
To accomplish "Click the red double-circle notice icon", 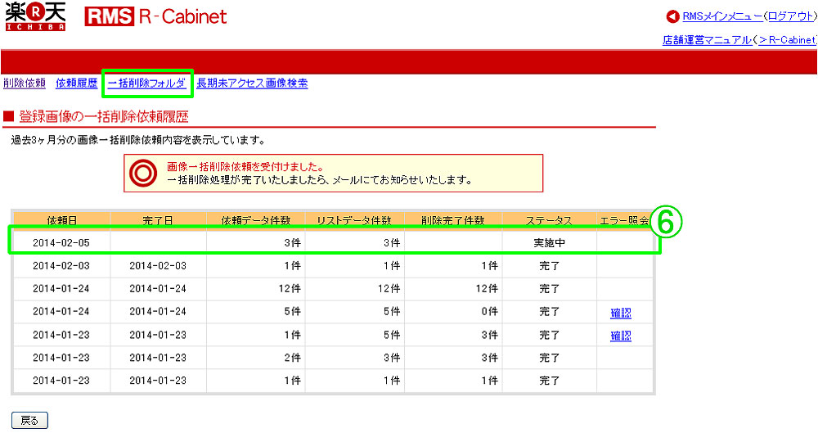I will tap(143, 173).
